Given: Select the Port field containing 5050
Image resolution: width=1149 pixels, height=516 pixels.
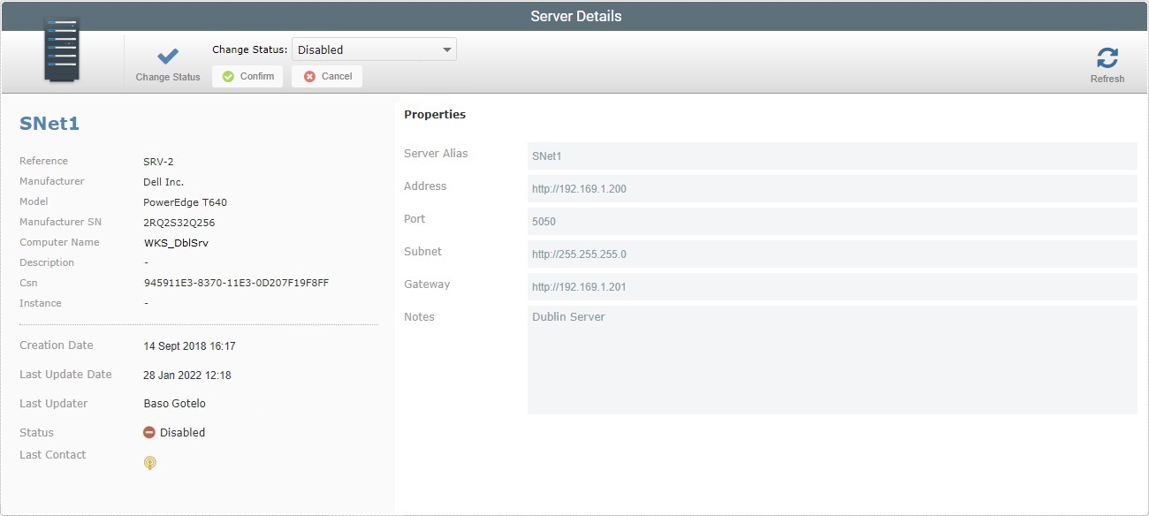Looking at the screenshot, I should coord(832,221).
